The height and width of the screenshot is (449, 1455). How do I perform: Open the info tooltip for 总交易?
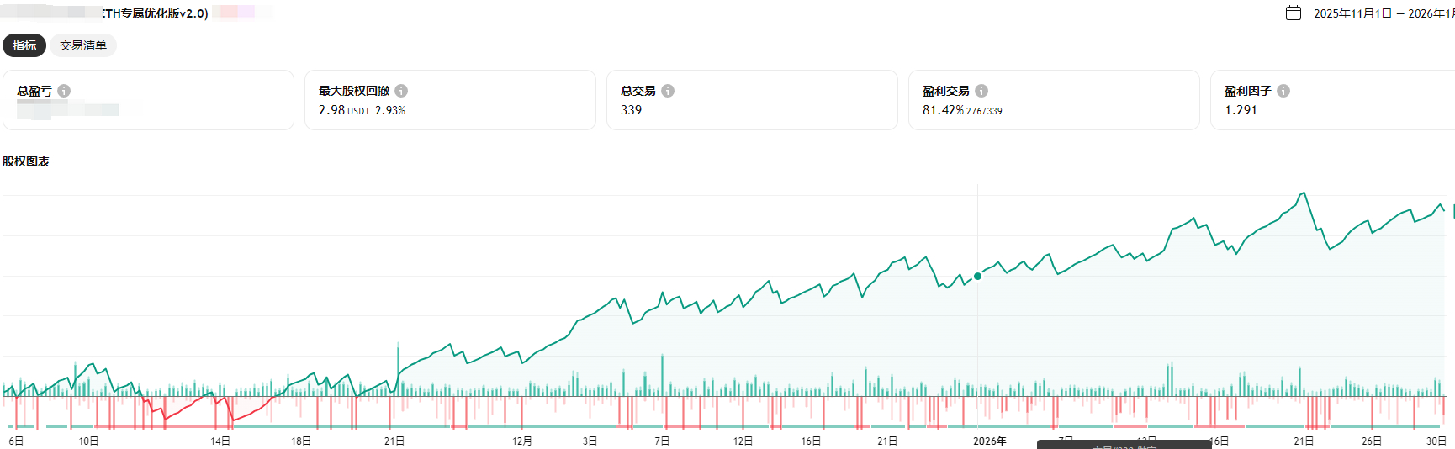(x=668, y=91)
